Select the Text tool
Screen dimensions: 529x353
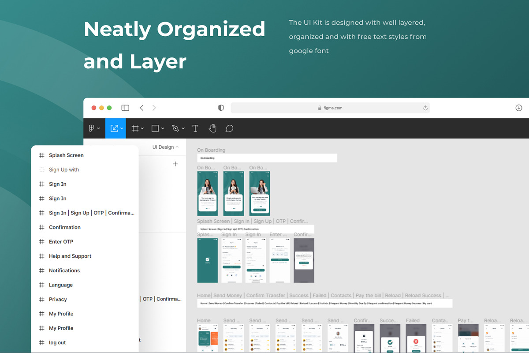195,128
